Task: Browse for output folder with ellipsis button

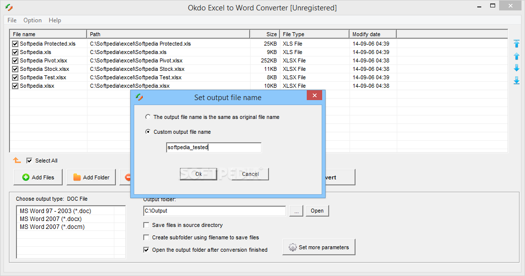Action: click(x=296, y=211)
